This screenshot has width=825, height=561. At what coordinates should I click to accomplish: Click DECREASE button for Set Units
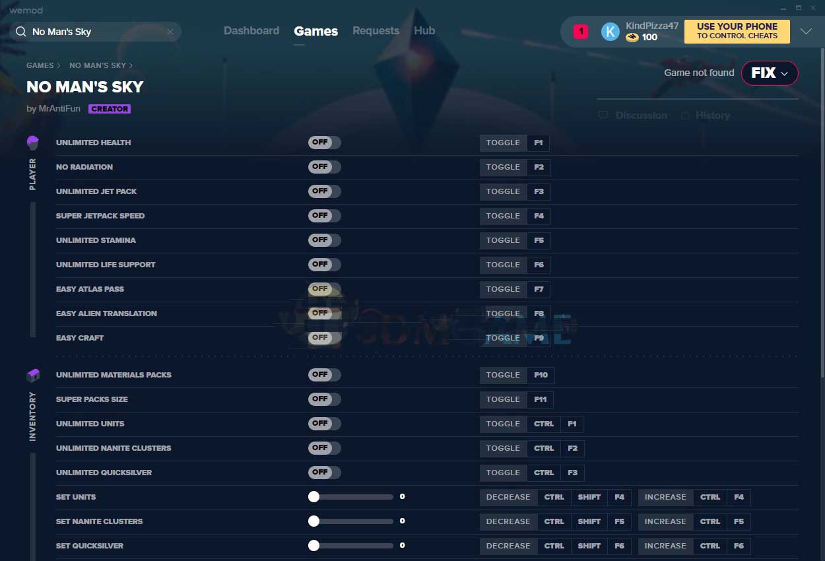tap(508, 497)
